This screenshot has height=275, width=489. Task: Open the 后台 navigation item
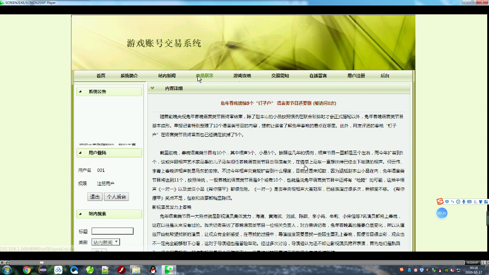pos(385,76)
